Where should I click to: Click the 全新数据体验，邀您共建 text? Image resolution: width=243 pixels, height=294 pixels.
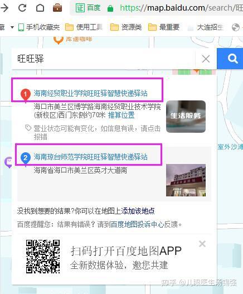(119, 266)
